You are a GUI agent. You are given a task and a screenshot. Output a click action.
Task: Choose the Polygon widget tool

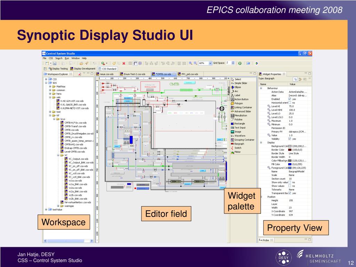pos(237,104)
